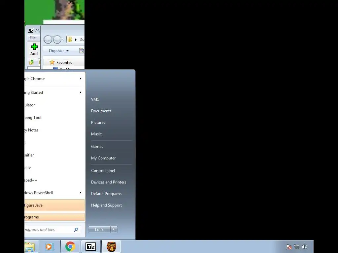Open the All Programs entry

pos(54,217)
